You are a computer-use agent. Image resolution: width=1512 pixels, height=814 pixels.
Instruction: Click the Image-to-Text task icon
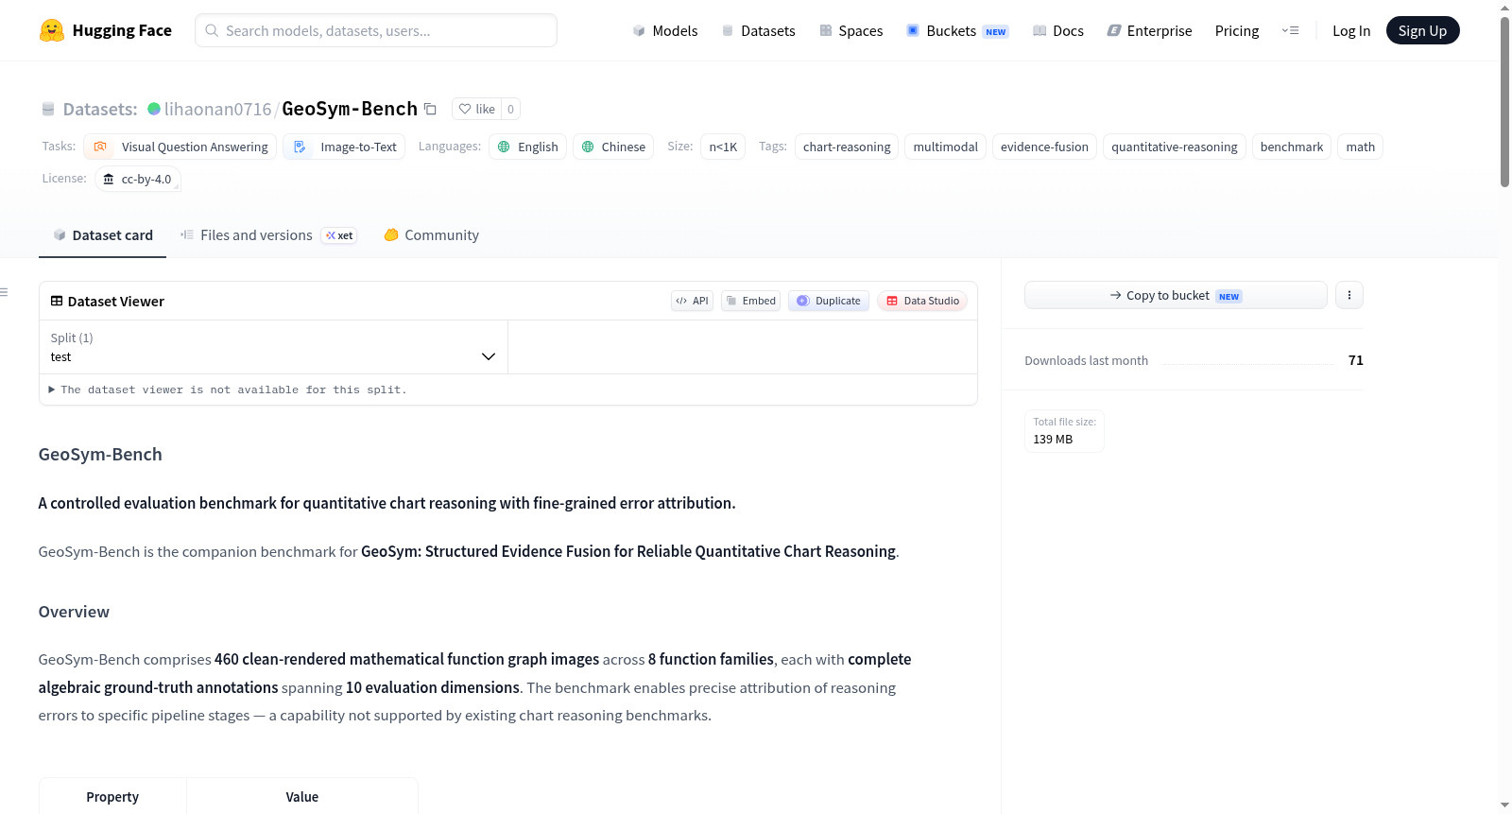point(300,147)
